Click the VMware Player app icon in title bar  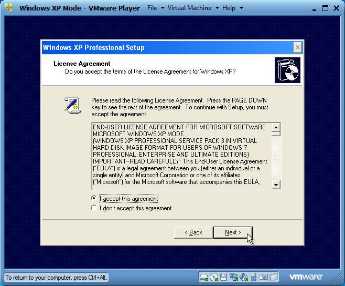coord(9,8)
